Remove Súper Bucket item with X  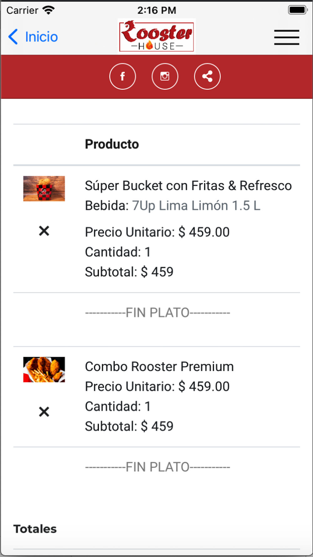pos(44,231)
